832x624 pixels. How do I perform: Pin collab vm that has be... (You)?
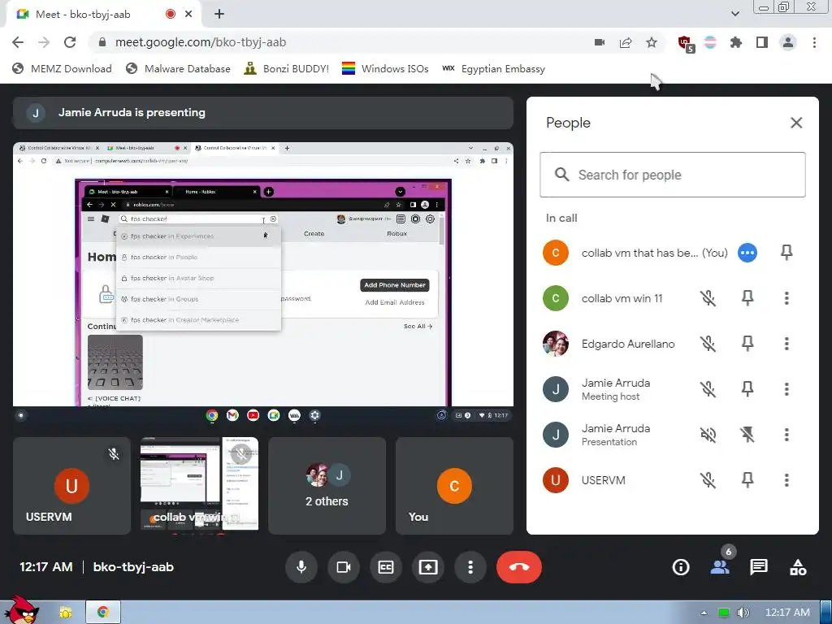(x=786, y=253)
